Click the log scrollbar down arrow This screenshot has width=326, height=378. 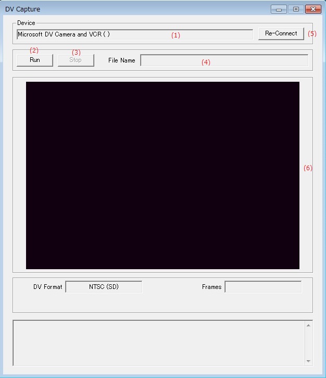click(x=308, y=361)
